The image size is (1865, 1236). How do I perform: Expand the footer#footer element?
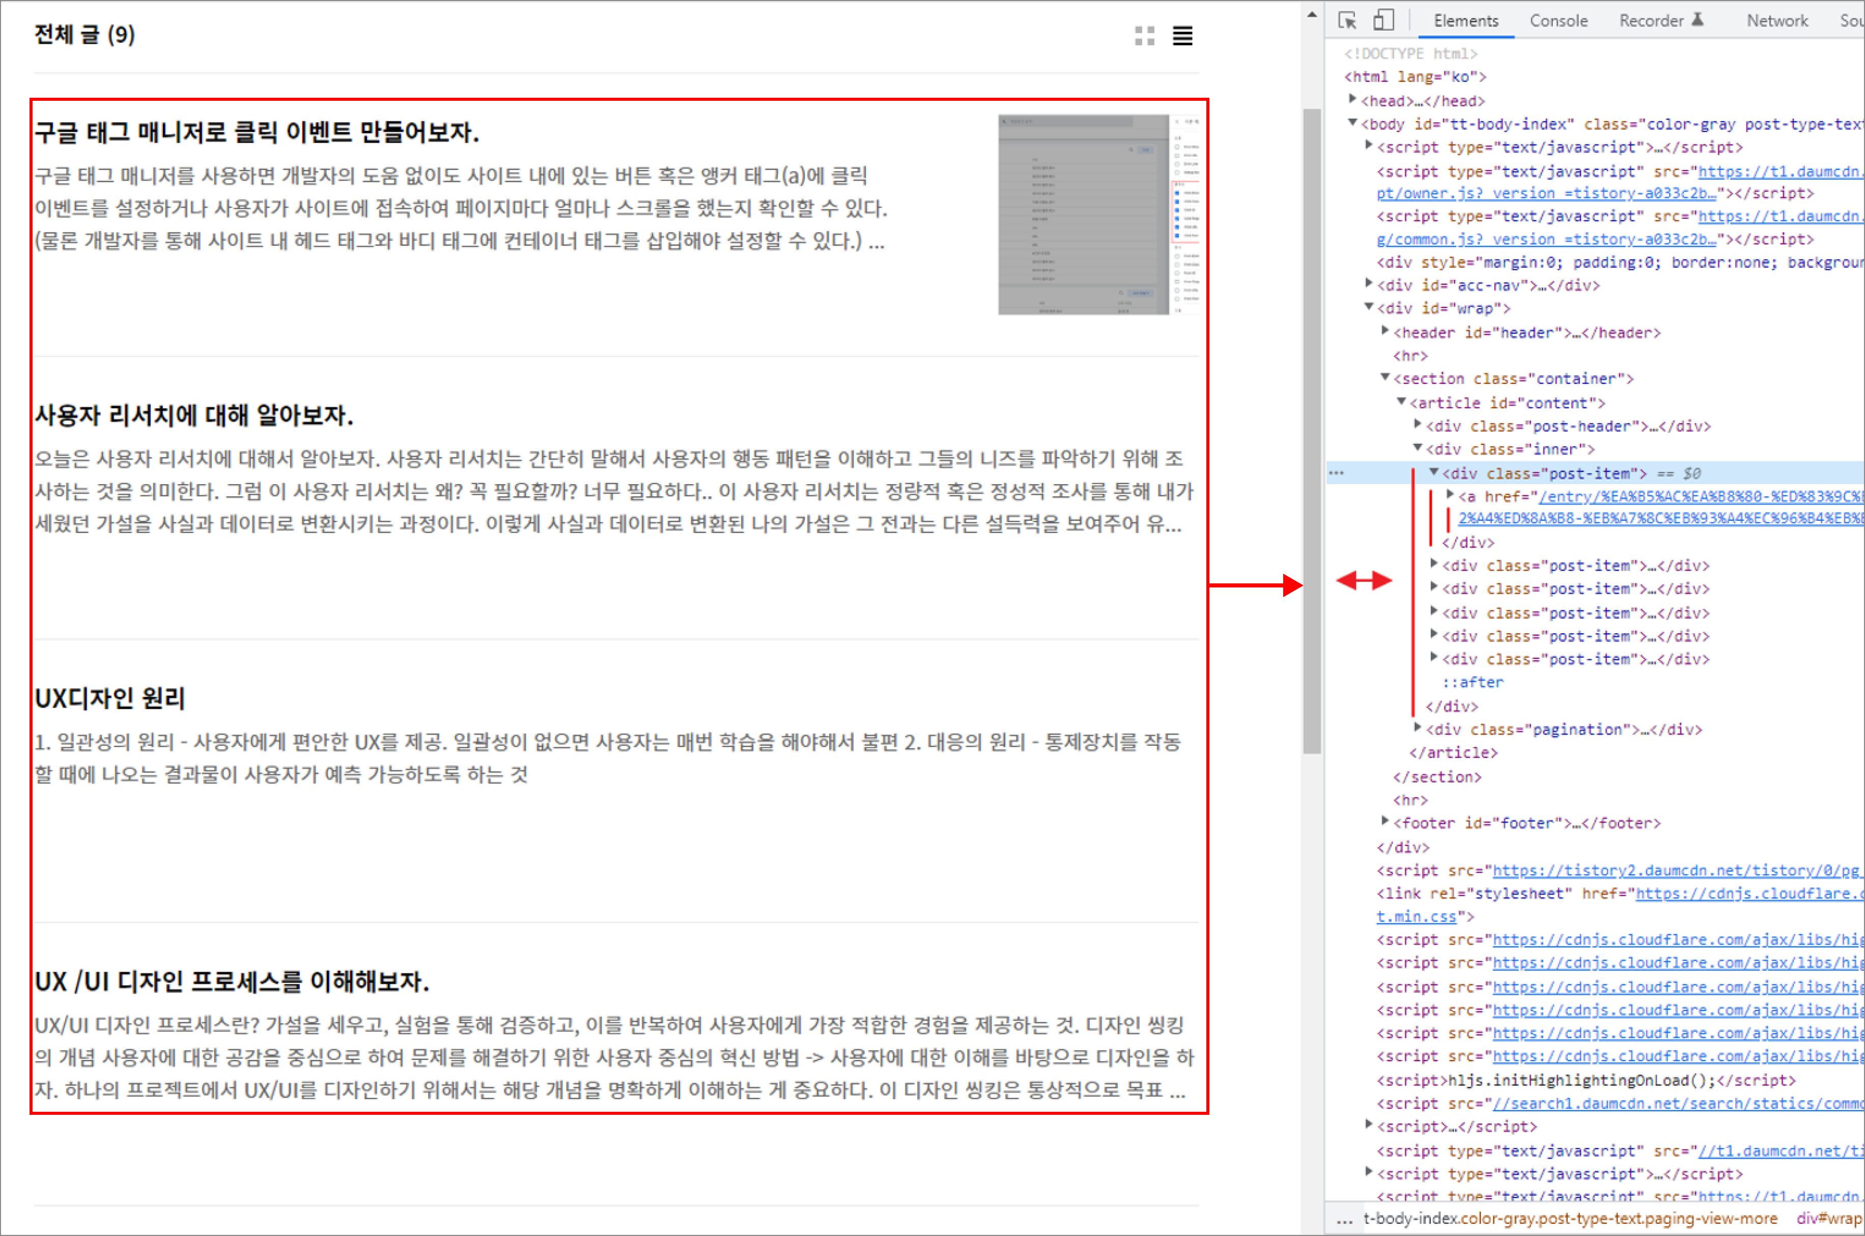1385,822
